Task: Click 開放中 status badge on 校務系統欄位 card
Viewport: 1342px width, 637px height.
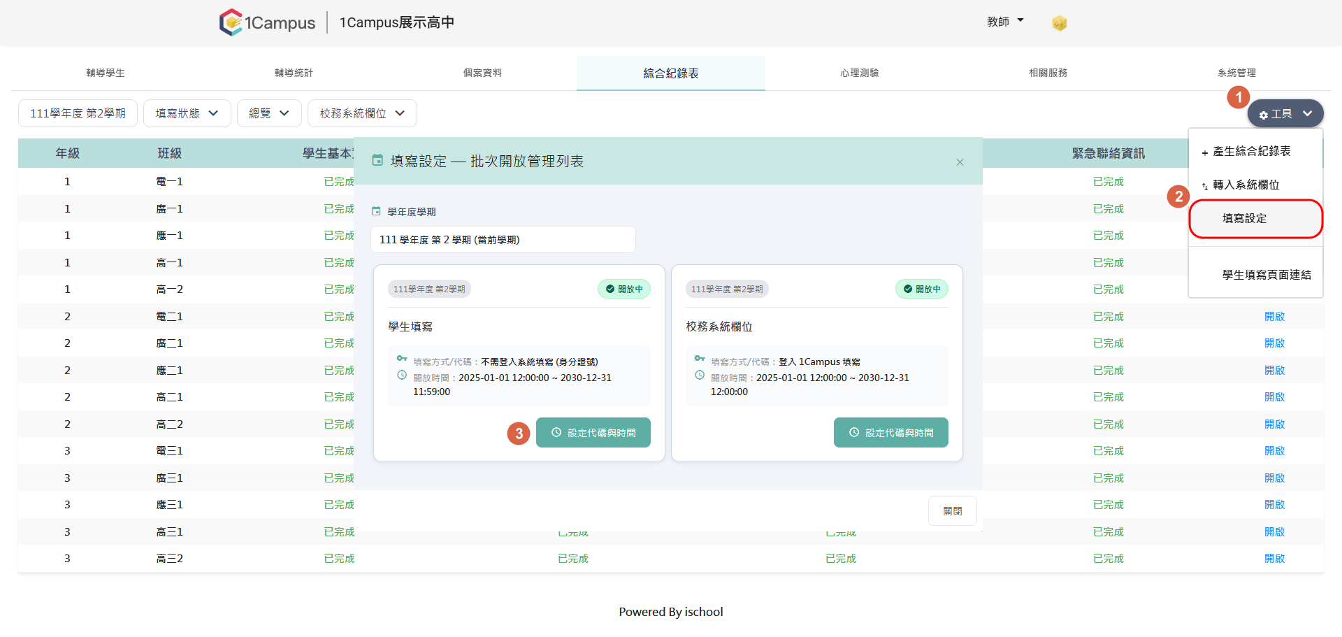Action: [922, 289]
